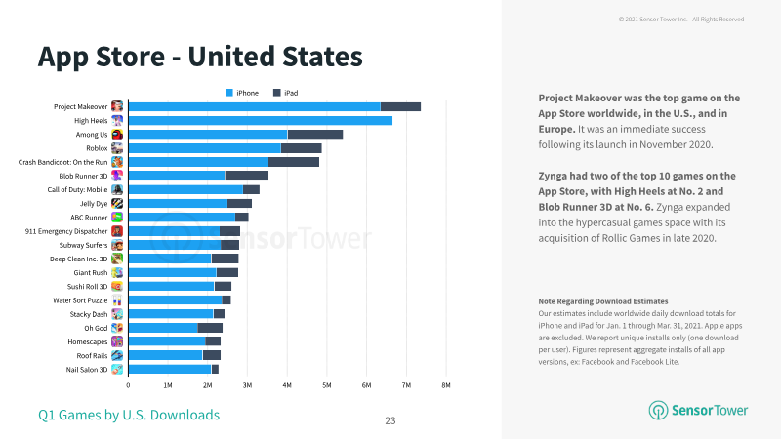The width and height of the screenshot is (781, 439).
Task: Click the Project Makeover game icon
Action: point(117,106)
